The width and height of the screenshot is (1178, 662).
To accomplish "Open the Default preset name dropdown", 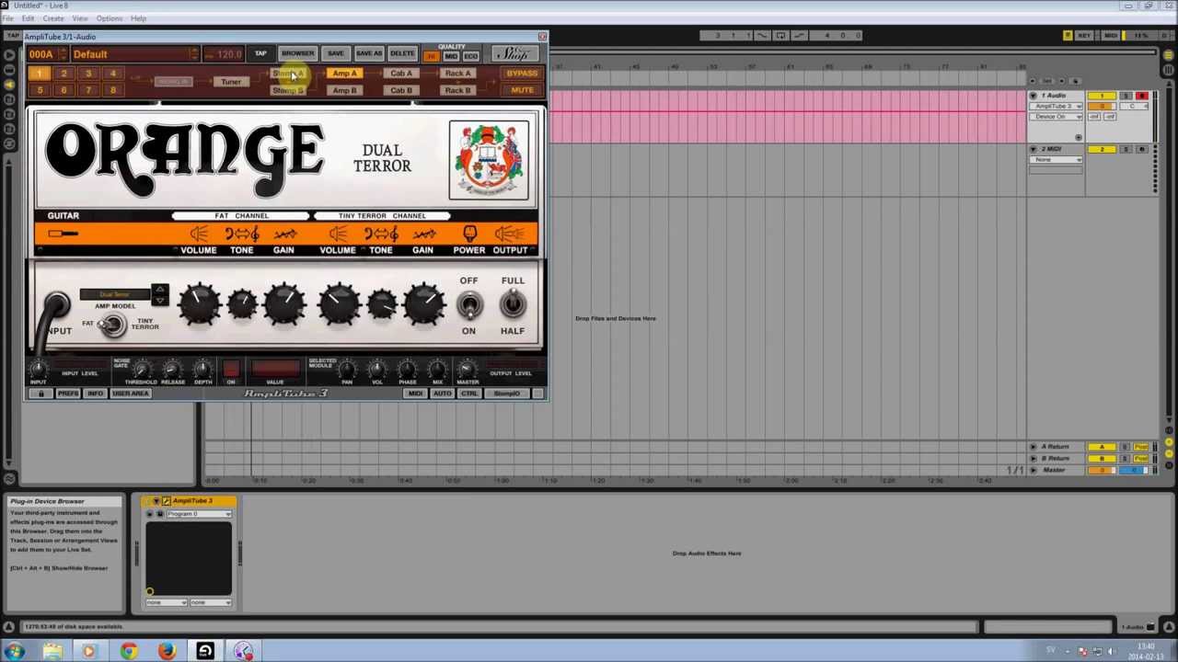I will tap(133, 54).
